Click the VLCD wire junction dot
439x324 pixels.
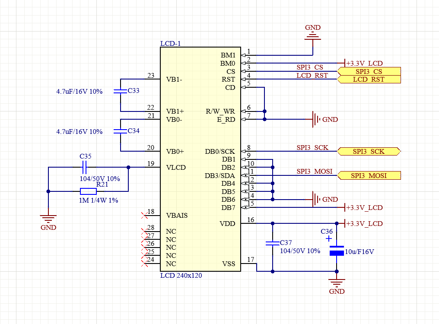pyautogui.click(x=127, y=167)
